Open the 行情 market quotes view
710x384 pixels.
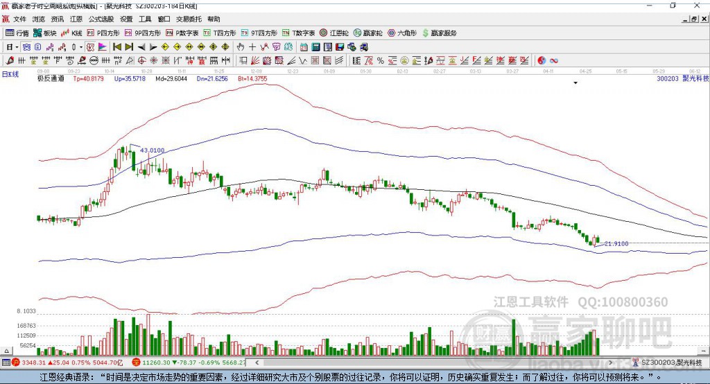[17, 33]
